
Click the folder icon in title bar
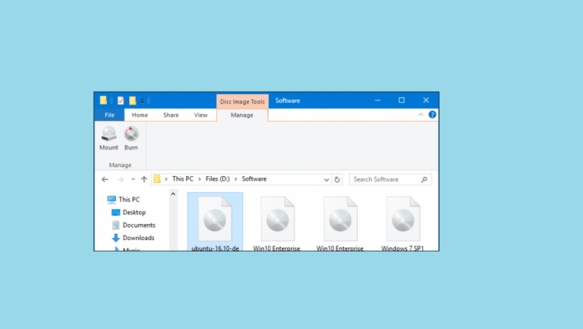click(x=103, y=100)
